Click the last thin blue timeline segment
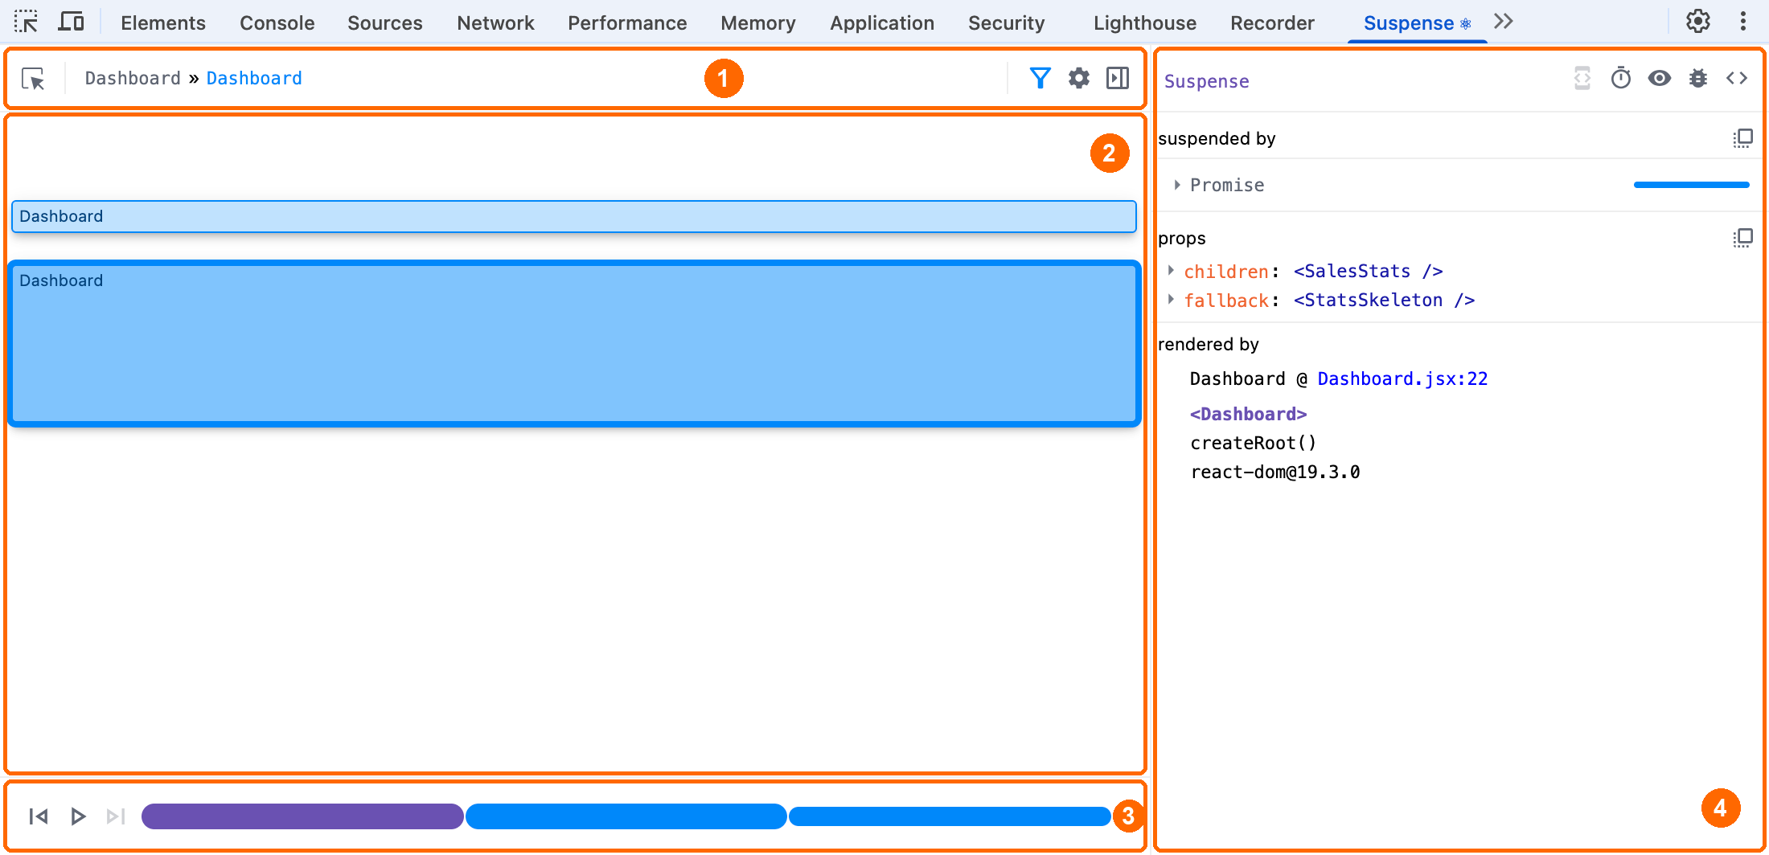 coord(950,816)
